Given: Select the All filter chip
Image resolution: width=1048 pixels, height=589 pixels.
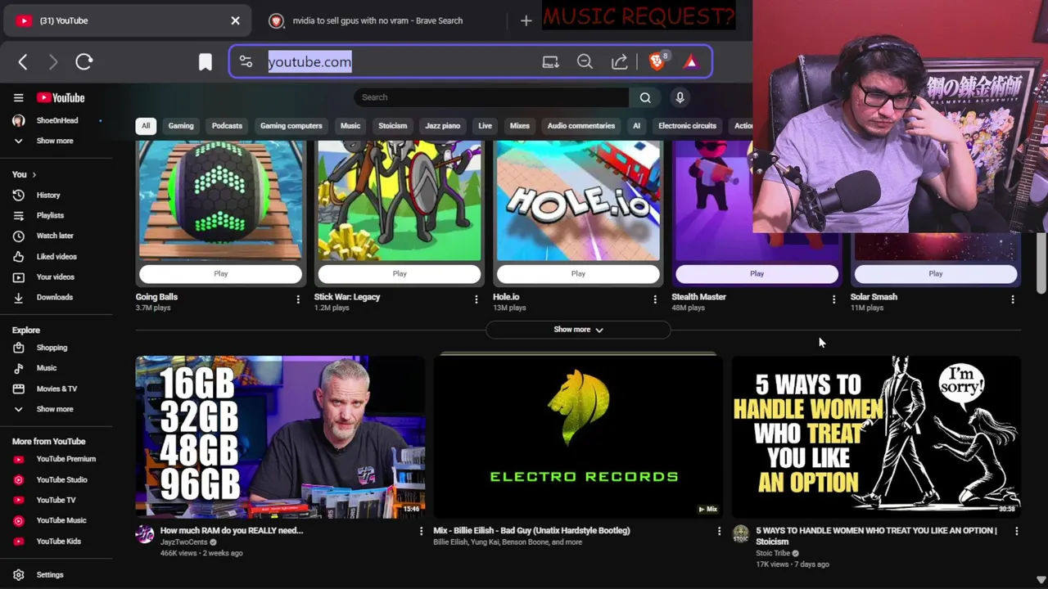Looking at the screenshot, I should pos(145,126).
